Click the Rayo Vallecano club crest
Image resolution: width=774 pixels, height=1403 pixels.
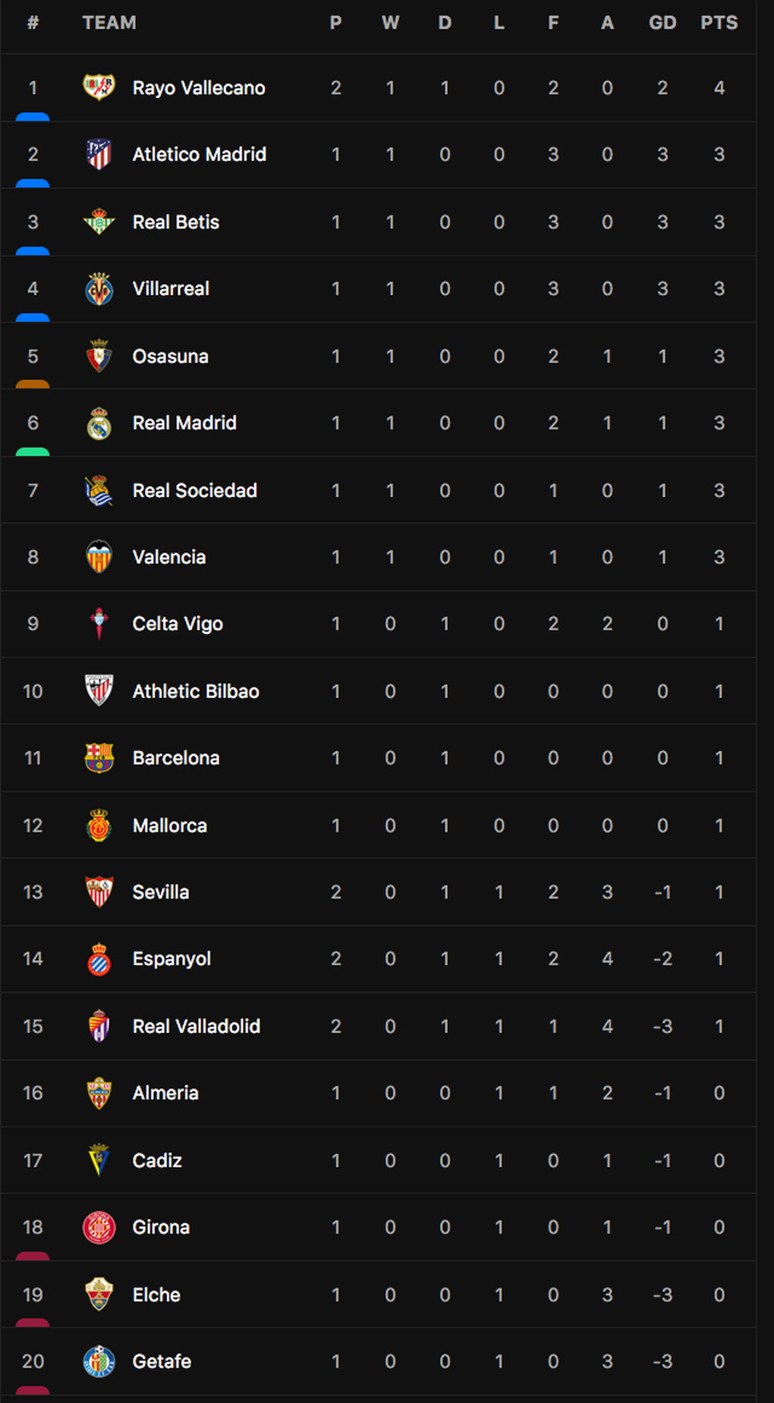(x=99, y=88)
